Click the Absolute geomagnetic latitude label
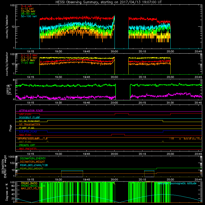 [177, 183]
